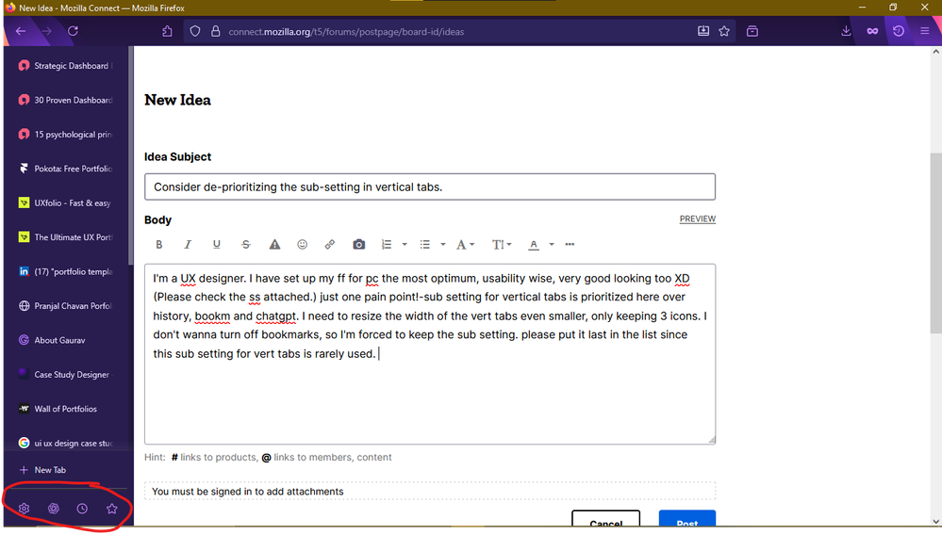Expand the bullet list style dropdown arrow
Image resolution: width=942 pixels, height=534 pixels.
pos(443,245)
